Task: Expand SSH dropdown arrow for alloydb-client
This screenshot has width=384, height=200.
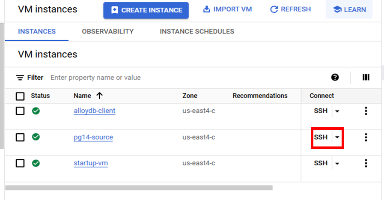Action: (x=337, y=111)
